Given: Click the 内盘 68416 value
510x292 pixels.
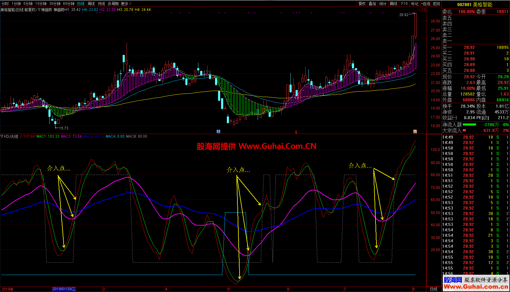Looking at the screenshot, I should [503, 100].
